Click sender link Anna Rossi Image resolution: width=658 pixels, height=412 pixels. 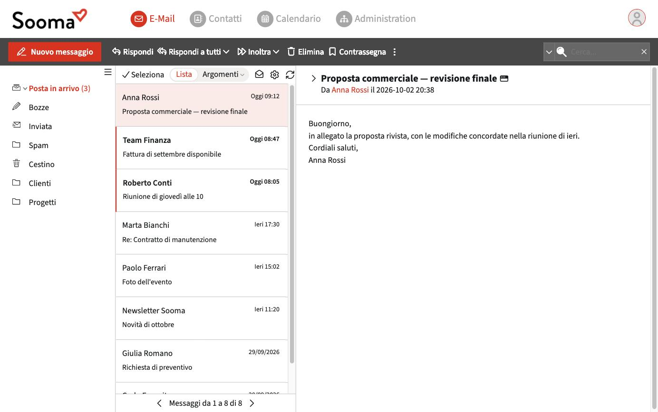pos(350,90)
